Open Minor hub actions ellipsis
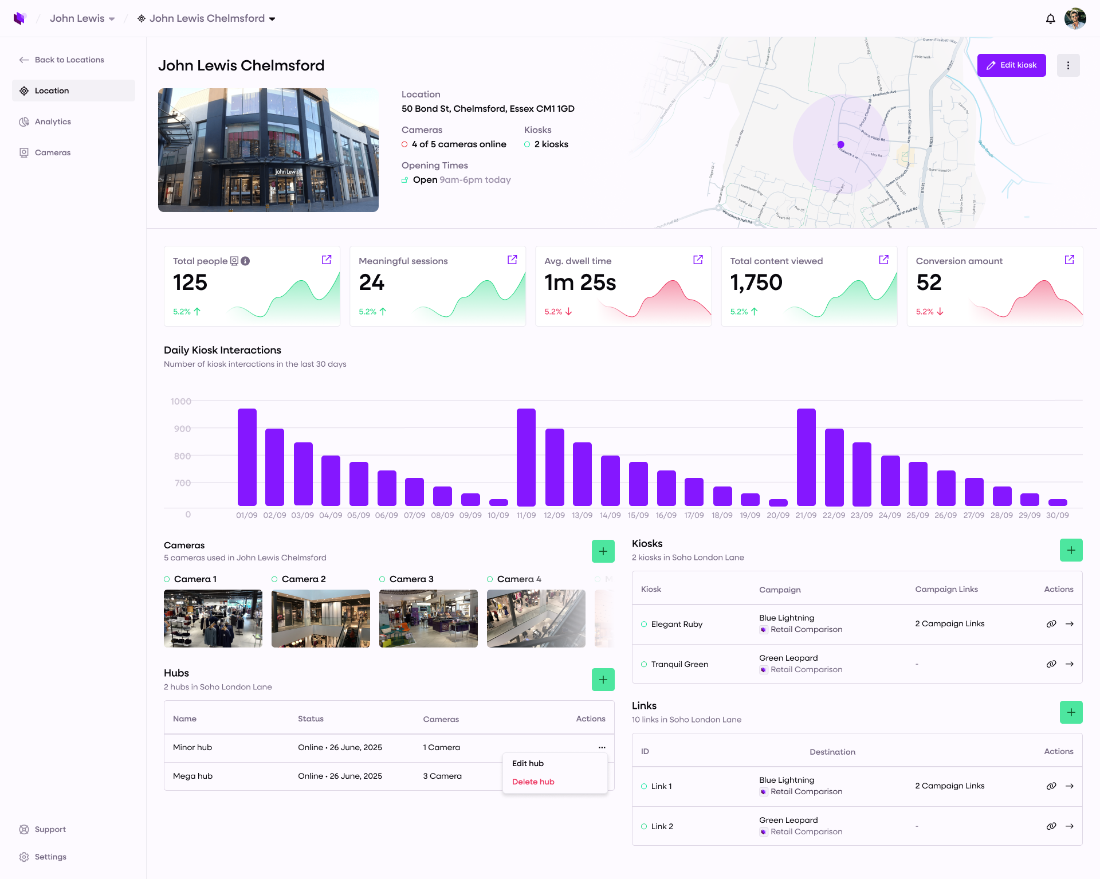The height and width of the screenshot is (879, 1100). coord(602,747)
